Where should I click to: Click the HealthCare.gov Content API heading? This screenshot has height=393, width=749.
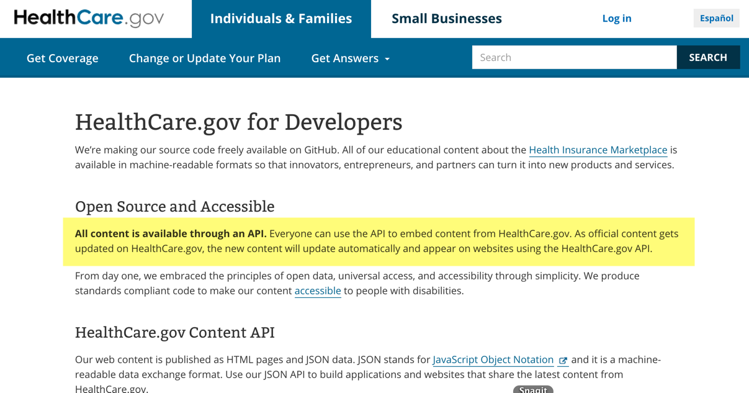[174, 332]
